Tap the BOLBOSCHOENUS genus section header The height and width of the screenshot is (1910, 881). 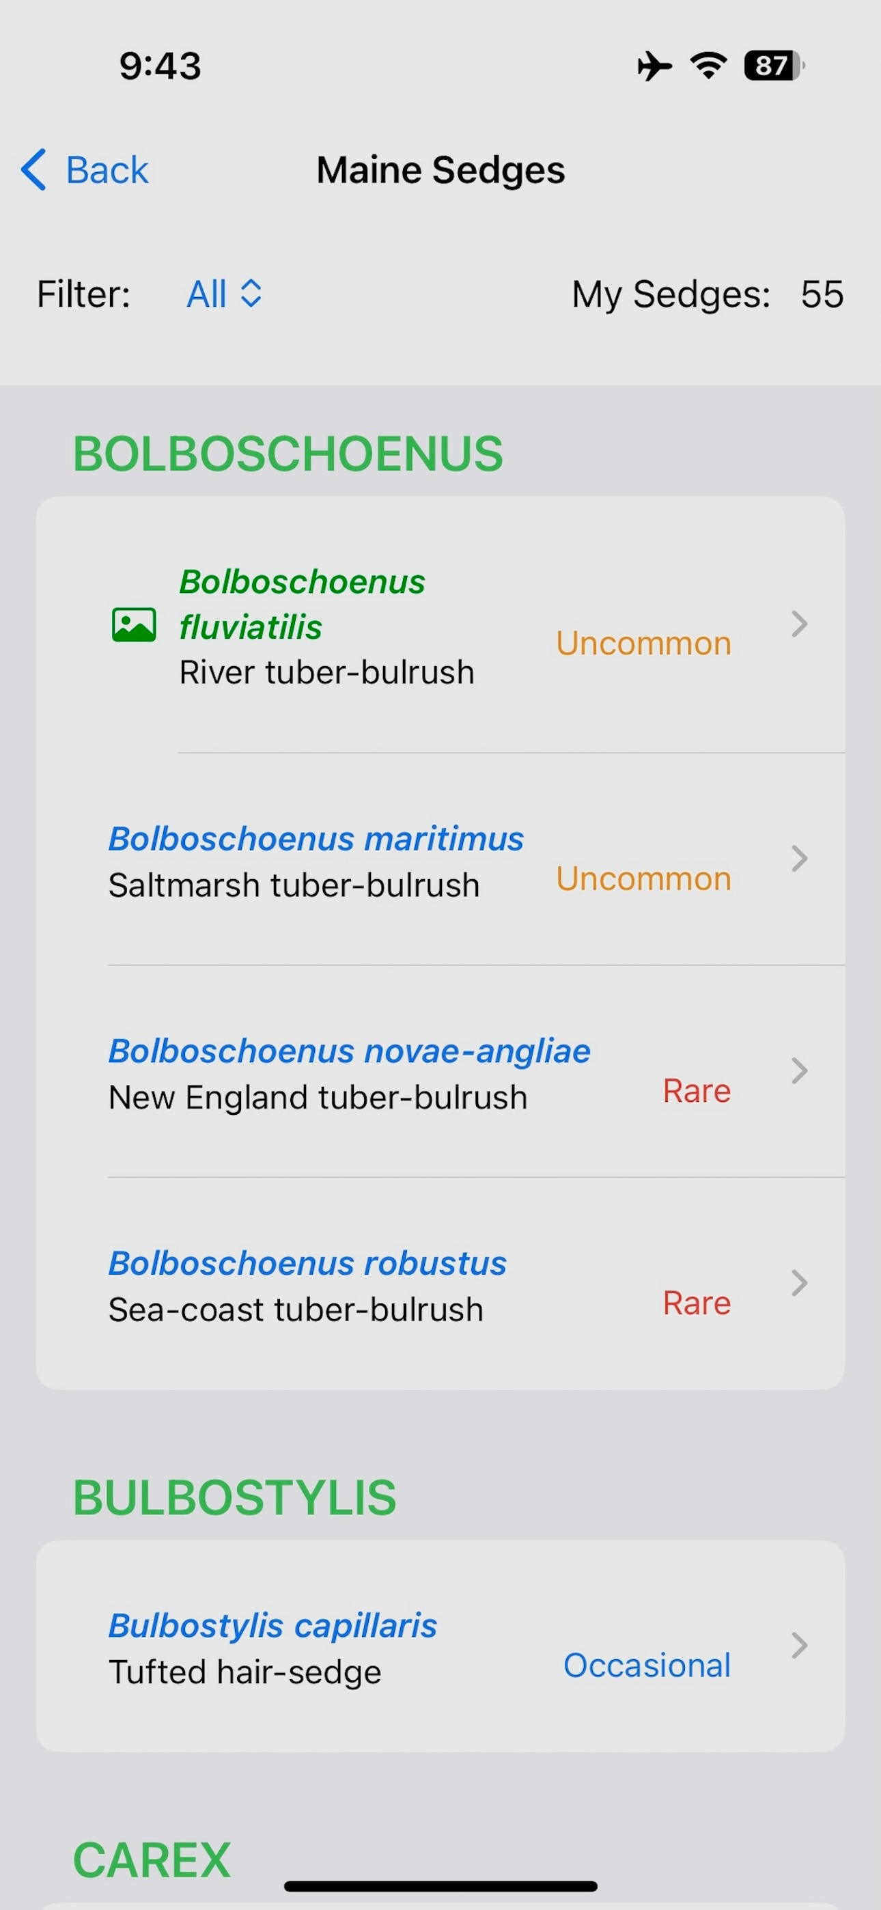pos(288,453)
